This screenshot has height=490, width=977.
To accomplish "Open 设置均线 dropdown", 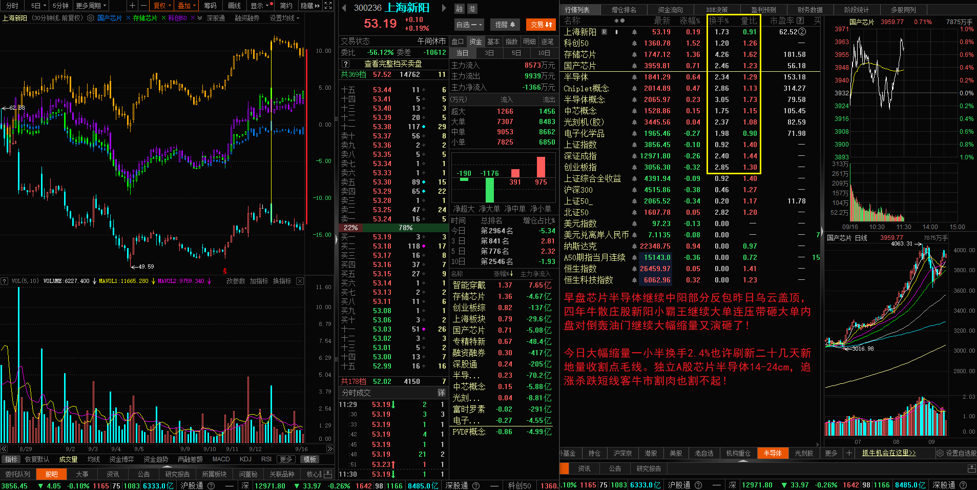I will [285, 18].
